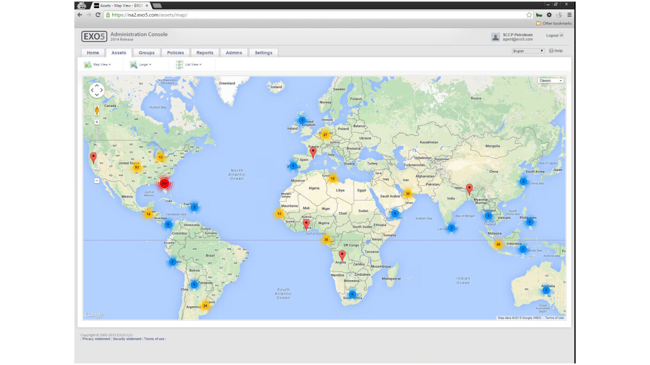Click the Street View pegman icon
Screen dimensions: 650x365
click(97, 110)
